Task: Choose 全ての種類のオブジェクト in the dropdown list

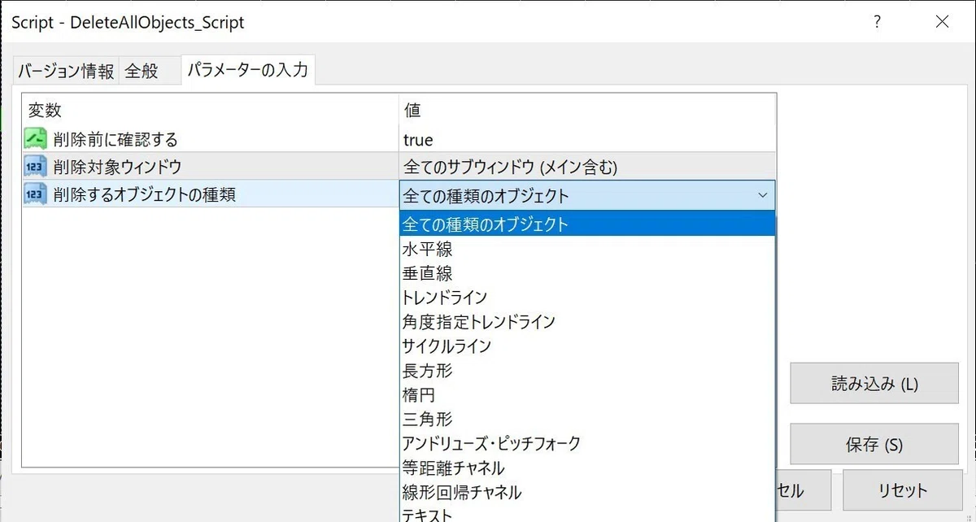Action: click(x=587, y=224)
